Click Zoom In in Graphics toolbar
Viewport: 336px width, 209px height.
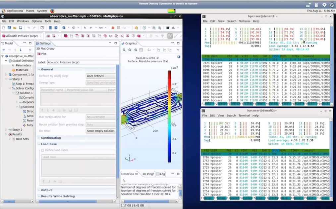click(124, 50)
